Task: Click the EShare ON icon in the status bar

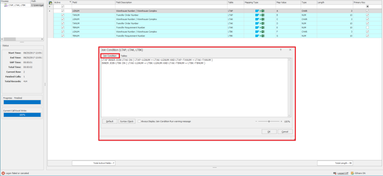Action: 352,173
